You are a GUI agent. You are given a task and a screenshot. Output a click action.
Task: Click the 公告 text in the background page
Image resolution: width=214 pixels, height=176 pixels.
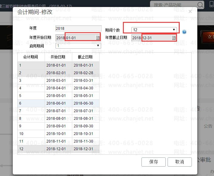(x=208, y=126)
